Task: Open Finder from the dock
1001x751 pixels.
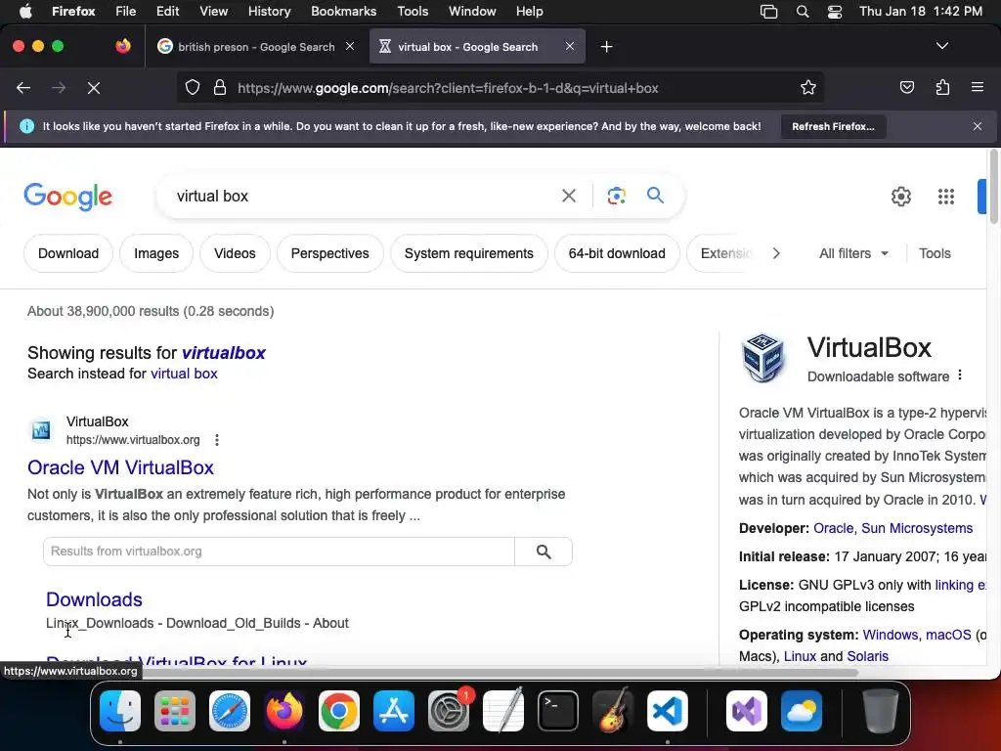Action: coord(120,711)
